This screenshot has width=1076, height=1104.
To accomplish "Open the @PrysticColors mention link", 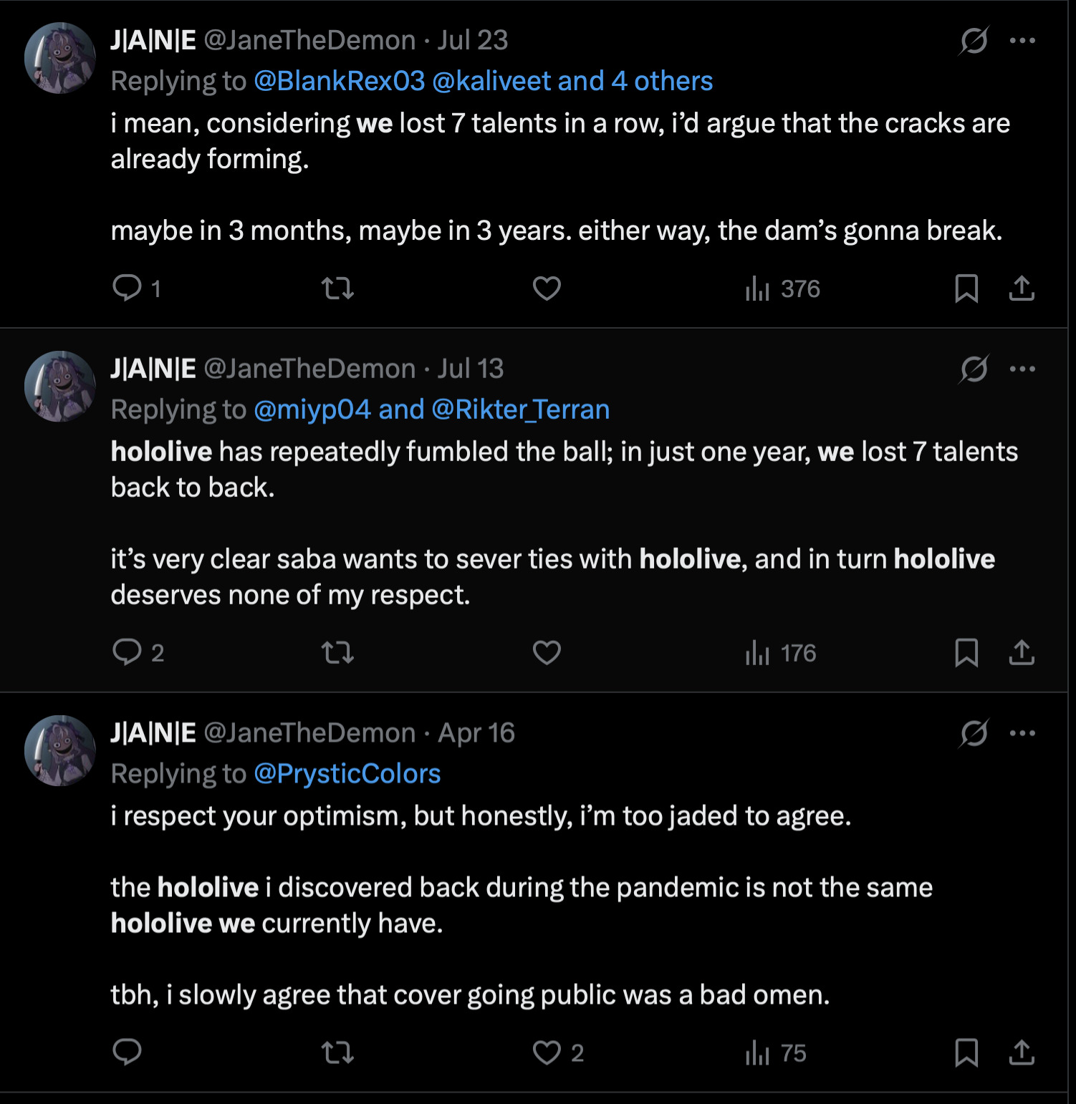I will click(x=347, y=774).
